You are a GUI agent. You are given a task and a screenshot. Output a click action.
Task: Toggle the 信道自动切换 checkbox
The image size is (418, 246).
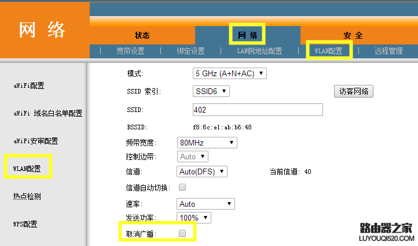pyautogui.click(x=182, y=187)
